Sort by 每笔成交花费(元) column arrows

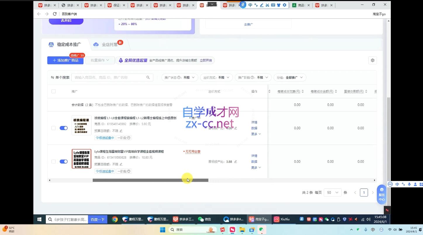point(303,91)
